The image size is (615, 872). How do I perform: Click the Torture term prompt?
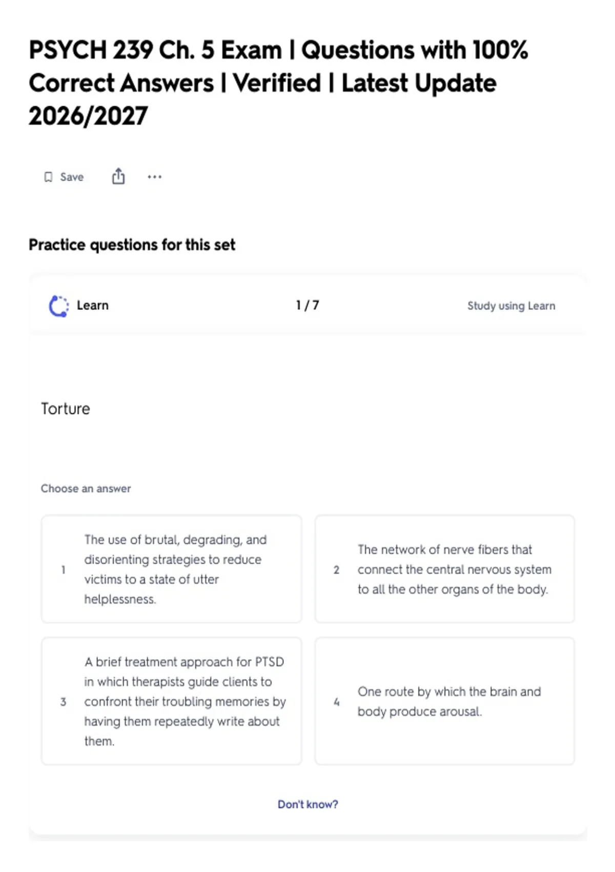click(66, 409)
